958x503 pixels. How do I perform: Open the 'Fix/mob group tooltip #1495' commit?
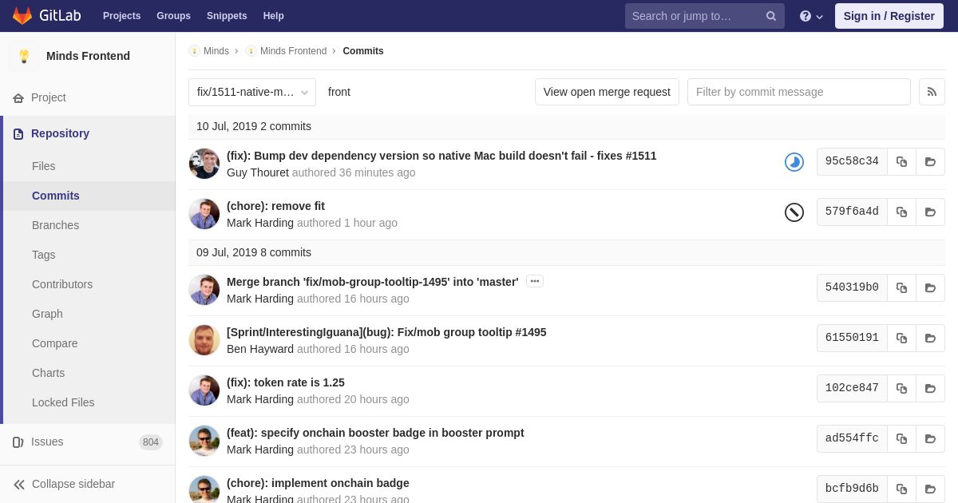tap(386, 332)
